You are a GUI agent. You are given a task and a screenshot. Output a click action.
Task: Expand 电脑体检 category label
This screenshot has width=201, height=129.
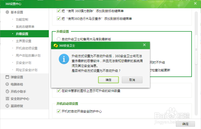(17, 84)
